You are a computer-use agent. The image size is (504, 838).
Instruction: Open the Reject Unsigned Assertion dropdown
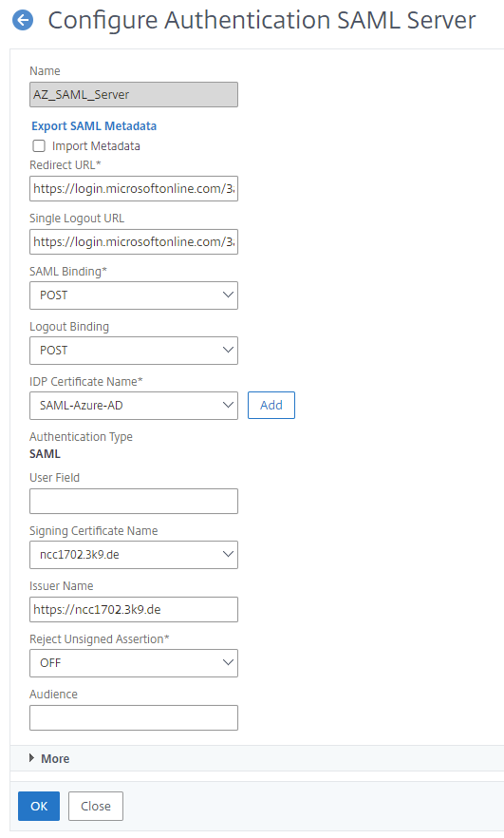pyautogui.click(x=134, y=663)
